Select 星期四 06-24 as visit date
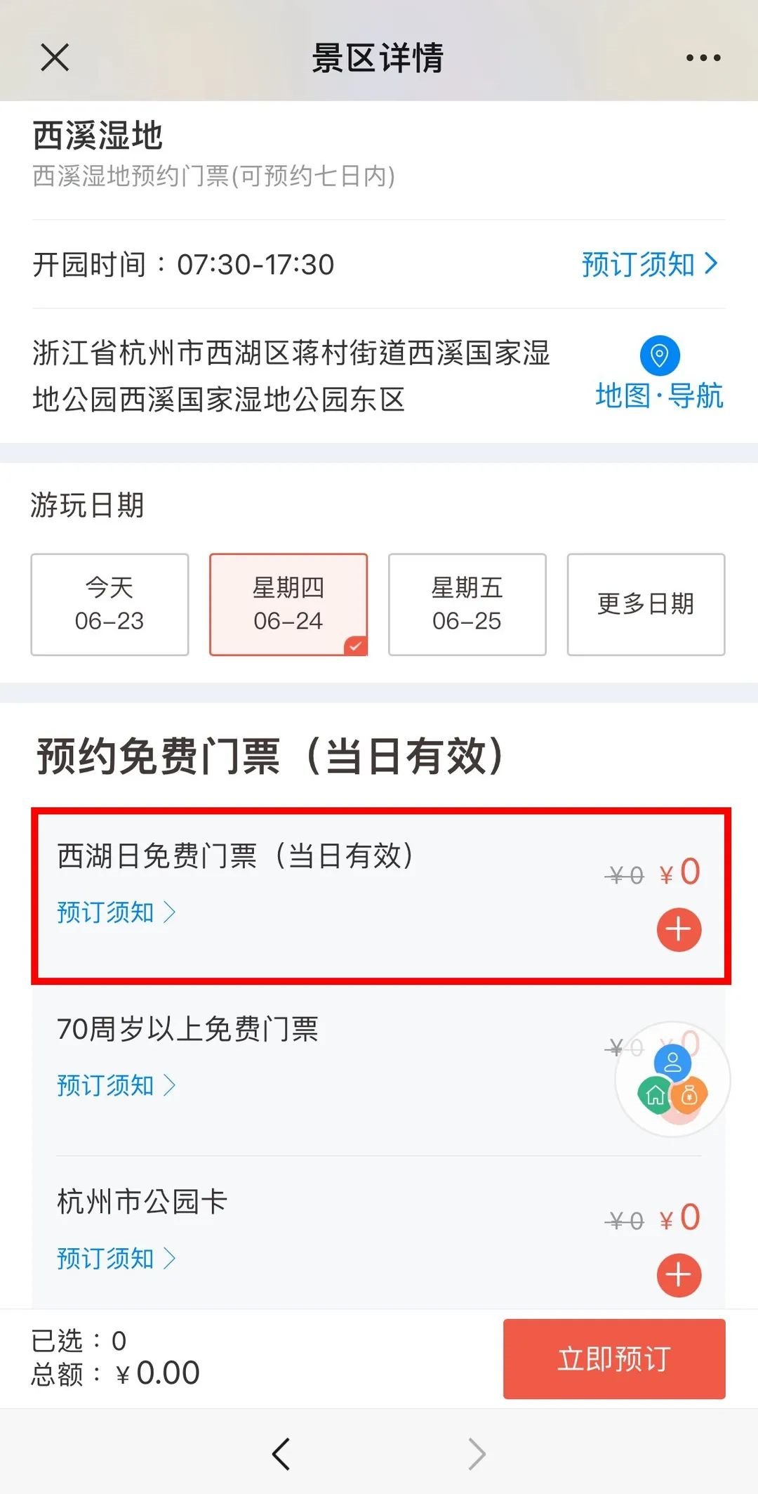758x1494 pixels. point(288,605)
